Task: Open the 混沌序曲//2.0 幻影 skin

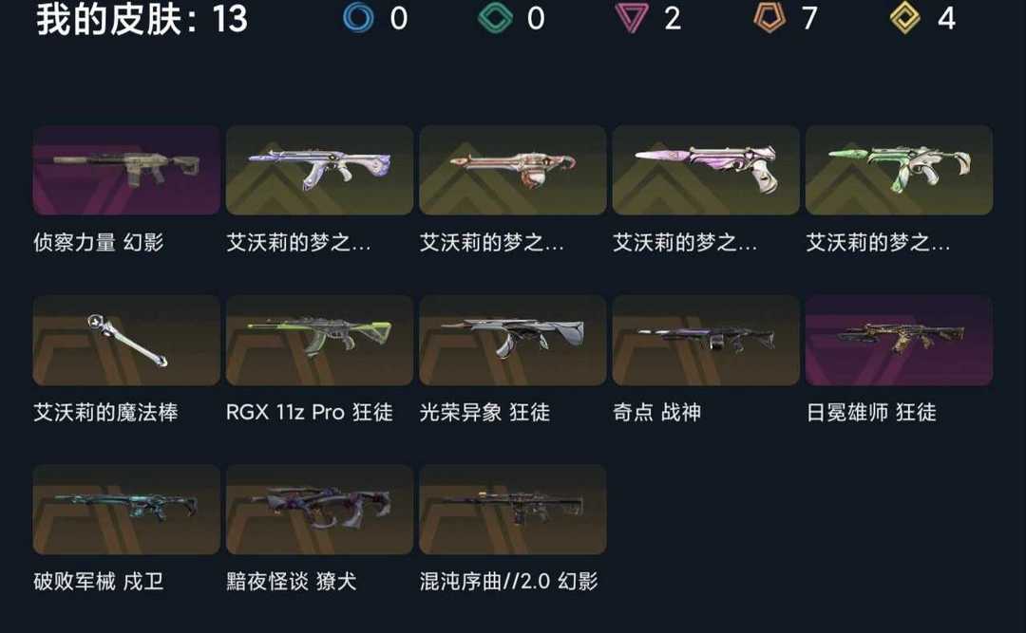Action: click(x=512, y=510)
